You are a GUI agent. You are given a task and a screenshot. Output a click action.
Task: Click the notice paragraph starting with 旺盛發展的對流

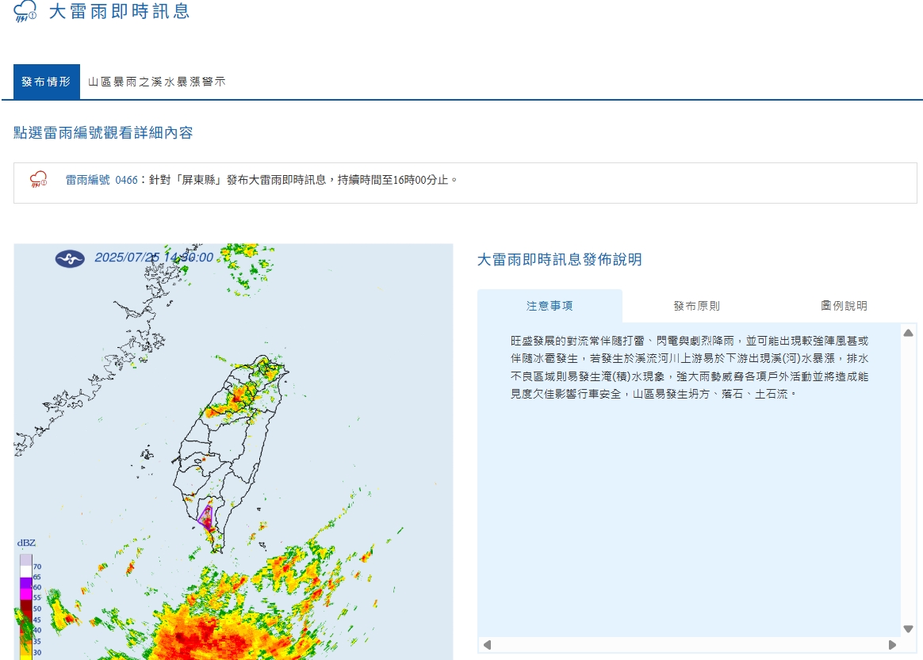(x=689, y=367)
